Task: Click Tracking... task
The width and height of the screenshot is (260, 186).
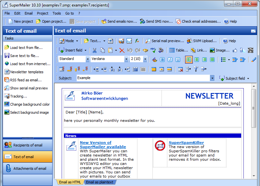Action: pyautogui.click(x=16, y=96)
